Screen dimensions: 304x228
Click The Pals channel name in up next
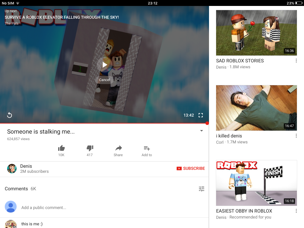pos(12,23)
